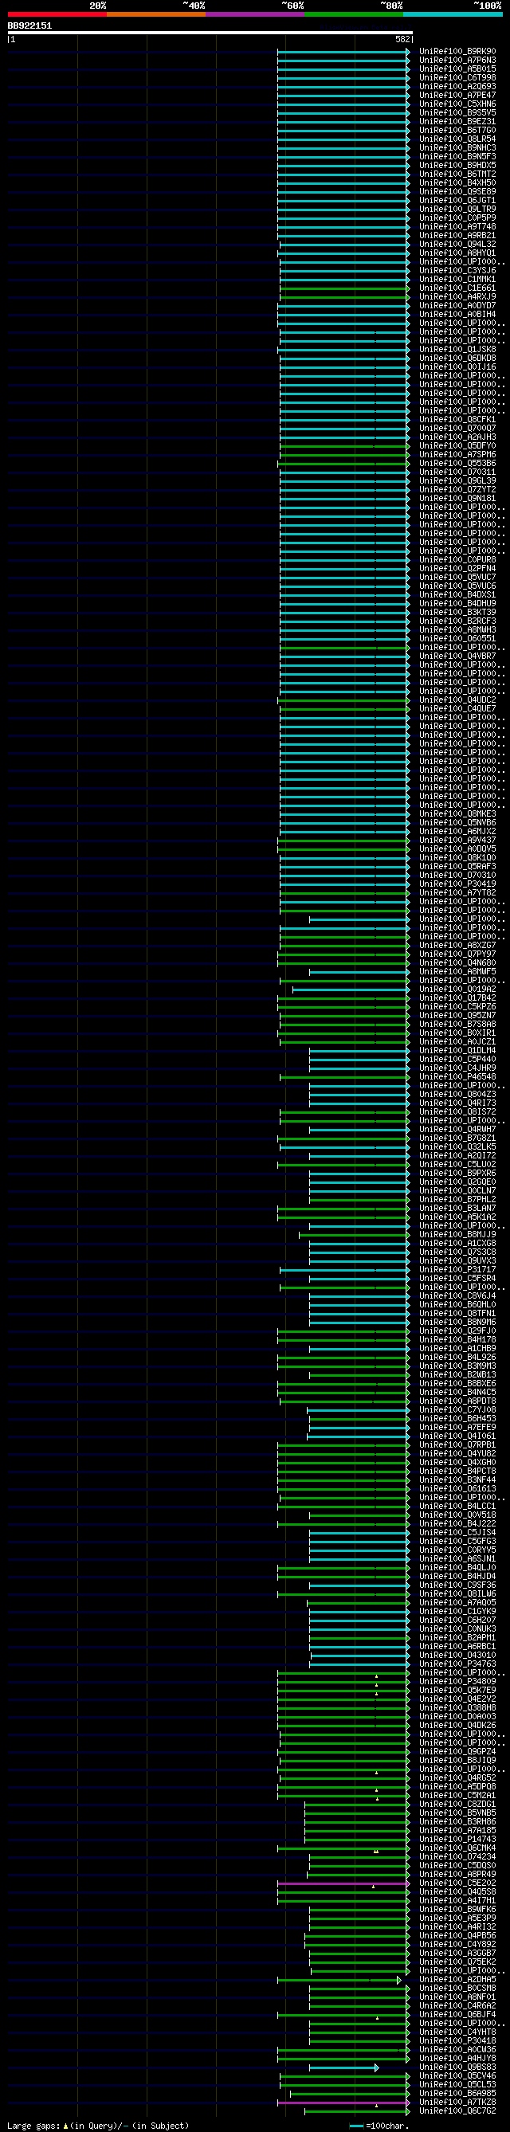The image size is (510, 2132).
Task: Select hit label UniRef100_Q019A2
Action: click(x=458, y=989)
